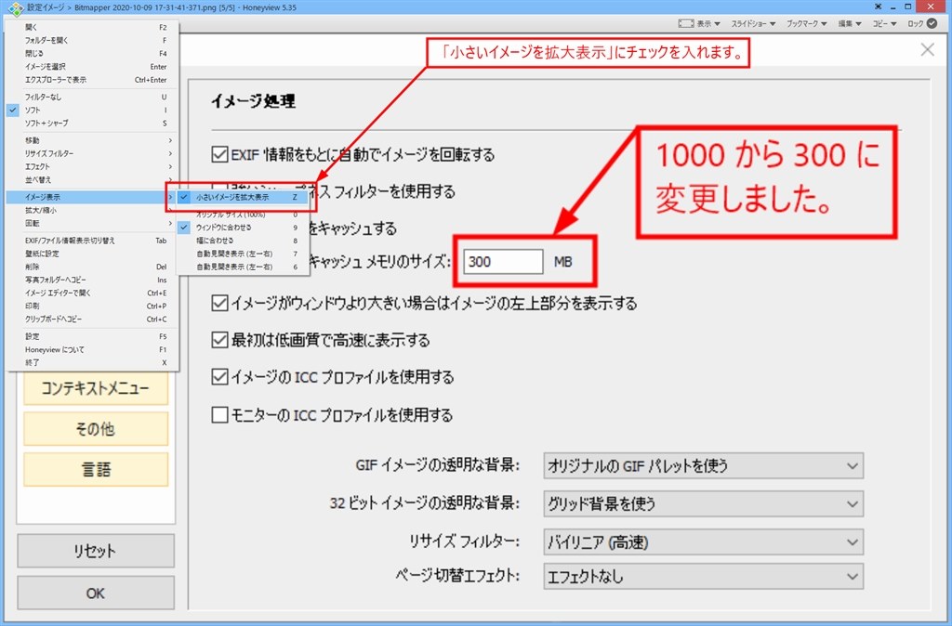The width and height of the screenshot is (952, 626).
Task: Toggle イメージの ICC プロファイルを使用する checkbox
Action: tap(219, 377)
